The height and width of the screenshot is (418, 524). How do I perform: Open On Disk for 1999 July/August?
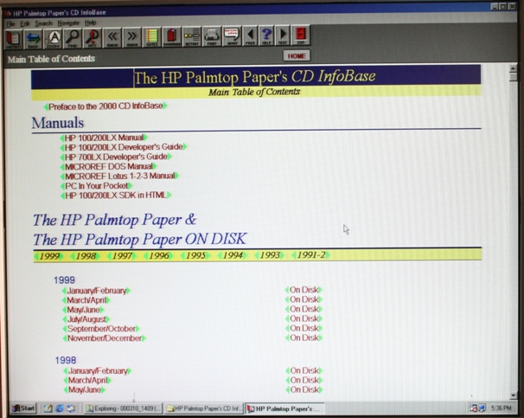tap(304, 318)
